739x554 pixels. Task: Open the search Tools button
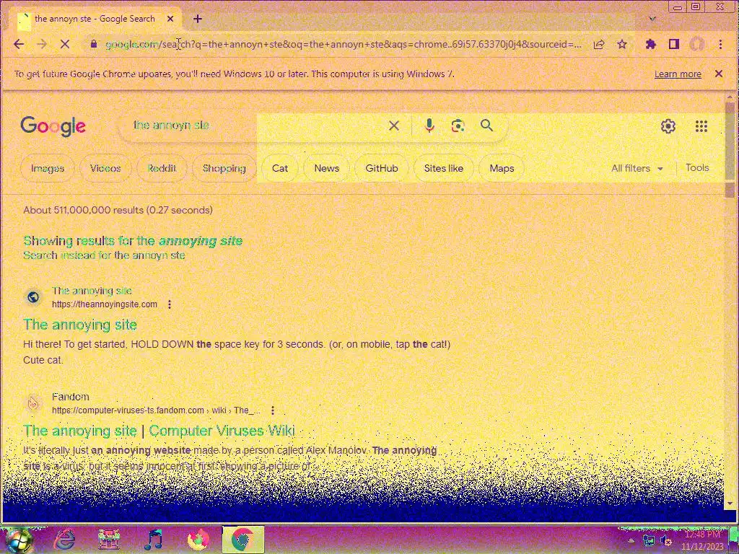point(697,167)
